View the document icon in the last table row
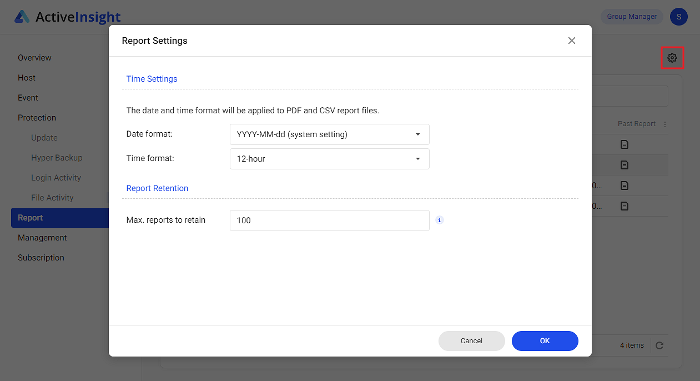This screenshot has width=700, height=381. tap(624, 206)
